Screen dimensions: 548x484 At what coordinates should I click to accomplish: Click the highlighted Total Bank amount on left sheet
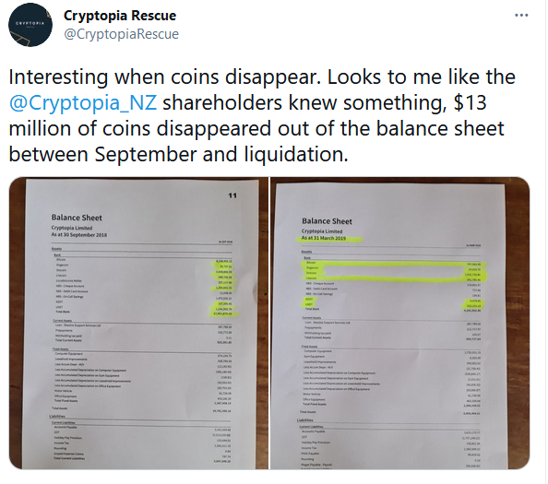point(223,313)
